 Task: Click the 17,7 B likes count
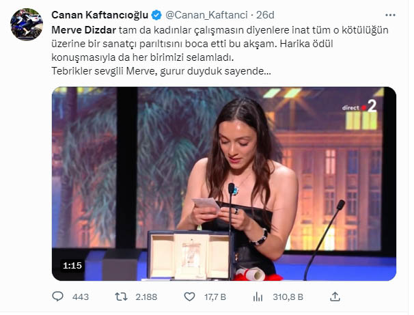(x=217, y=297)
